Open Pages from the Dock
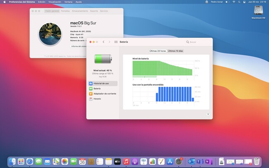The width and height of the screenshot is (269, 168). (161, 161)
